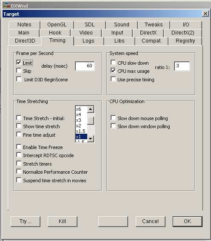Close the Target dialog

205,14
